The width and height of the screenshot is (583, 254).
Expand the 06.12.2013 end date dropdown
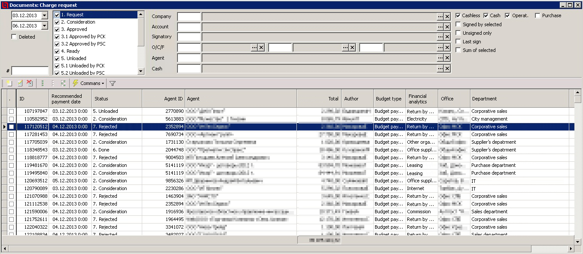point(45,26)
